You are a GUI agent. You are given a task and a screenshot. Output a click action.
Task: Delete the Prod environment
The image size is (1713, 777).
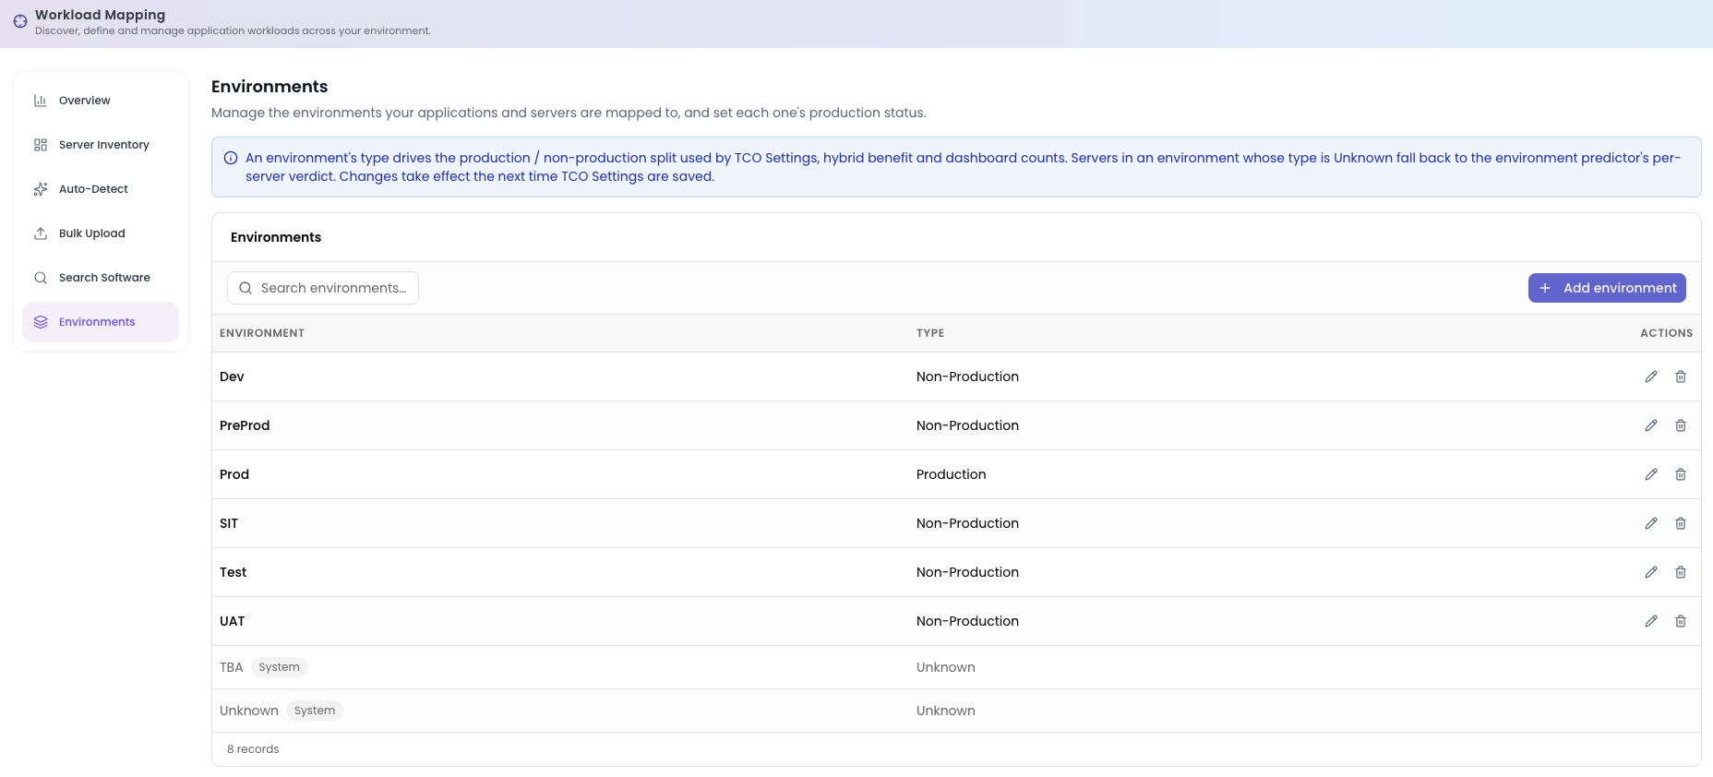point(1681,474)
